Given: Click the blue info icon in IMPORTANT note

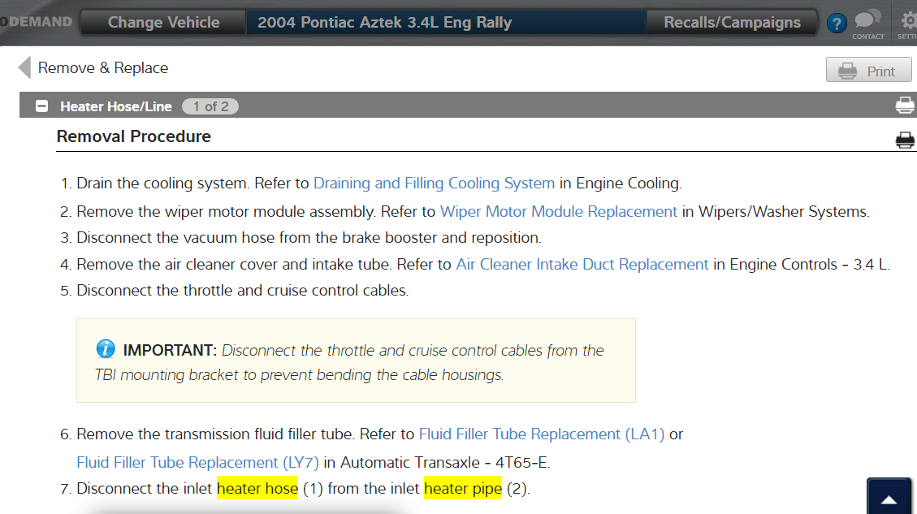Looking at the screenshot, I should (106, 349).
